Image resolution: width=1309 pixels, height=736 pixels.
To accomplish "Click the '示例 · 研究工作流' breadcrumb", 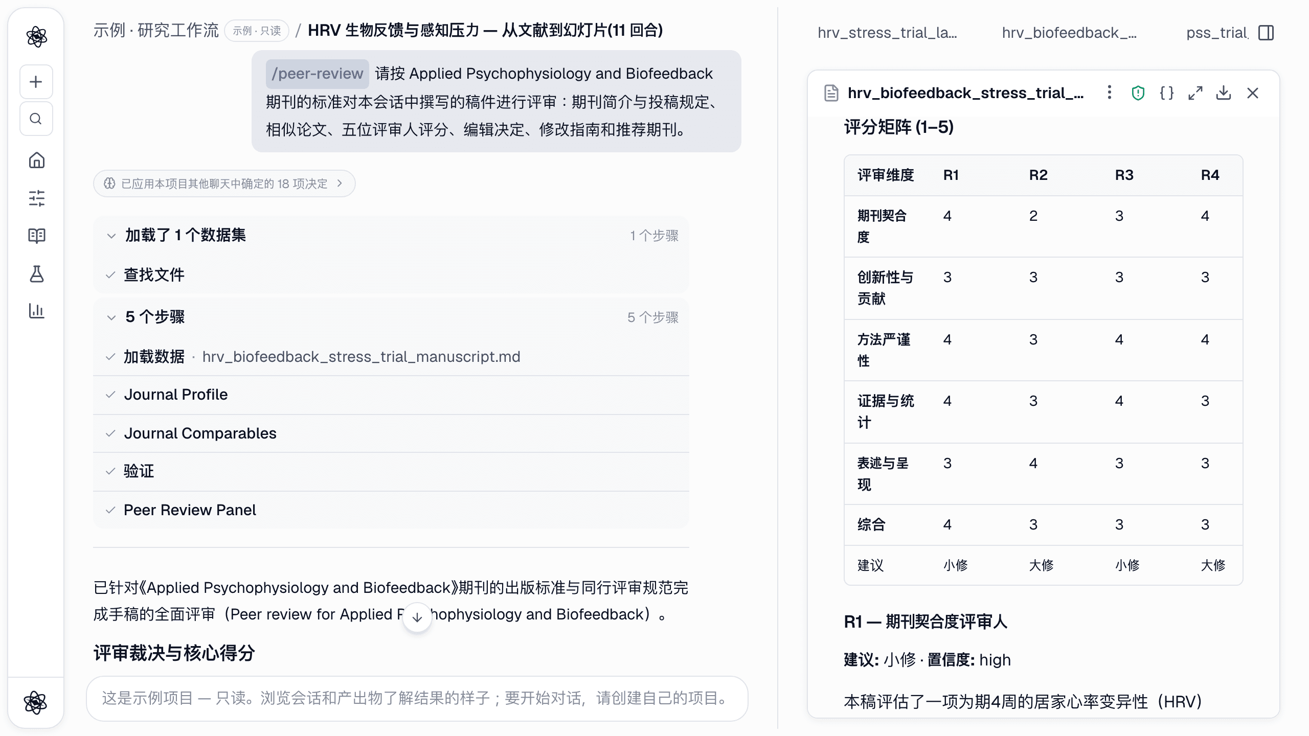I will point(156,30).
